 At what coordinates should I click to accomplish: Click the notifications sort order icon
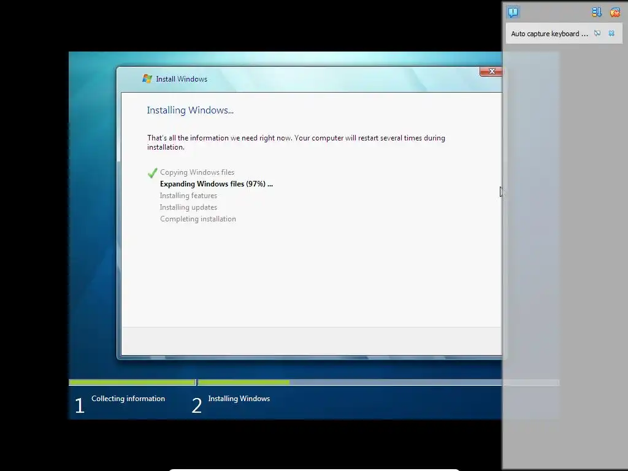coord(597,12)
